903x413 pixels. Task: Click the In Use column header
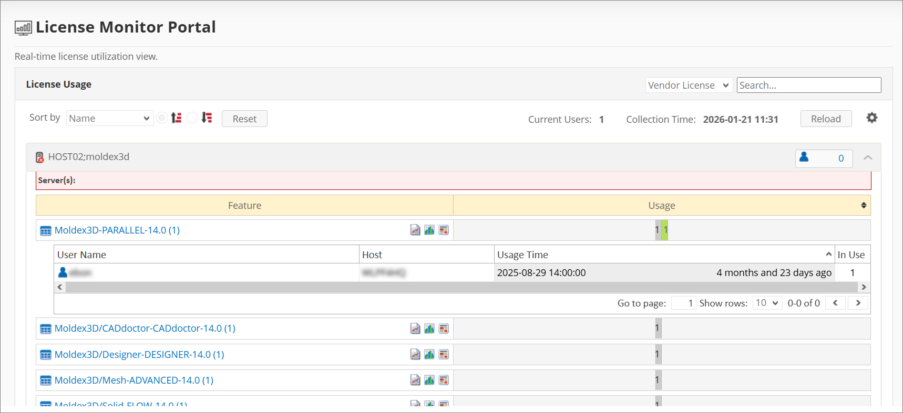coord(853,255)
